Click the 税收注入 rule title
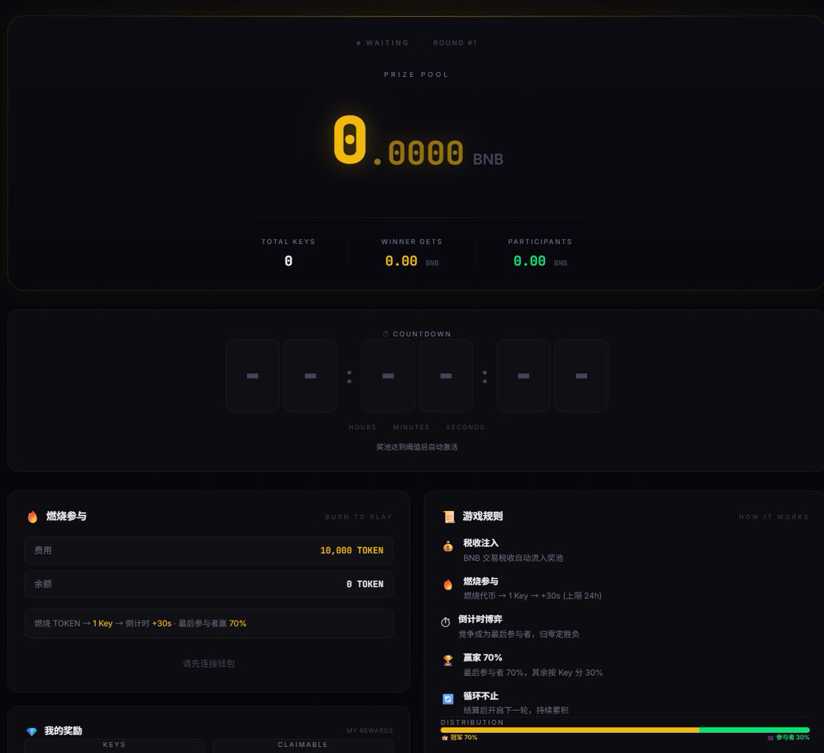824x753 pixels. (481, 543)
